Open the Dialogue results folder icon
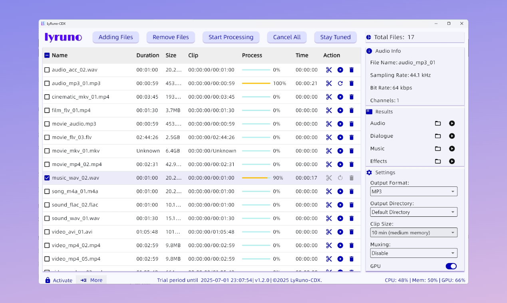The height and width of the screenshot is (303, 507). [x=438, y=136]
